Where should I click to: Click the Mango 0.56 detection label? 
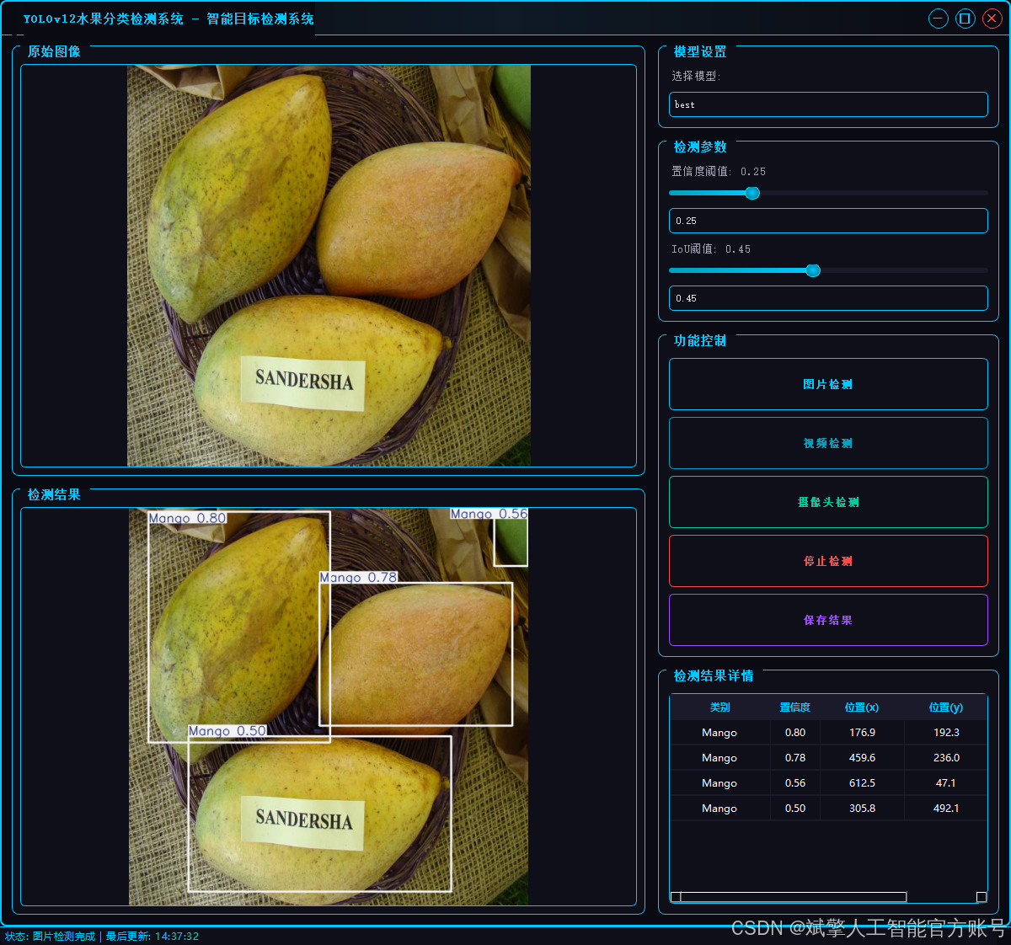point(489,514)
